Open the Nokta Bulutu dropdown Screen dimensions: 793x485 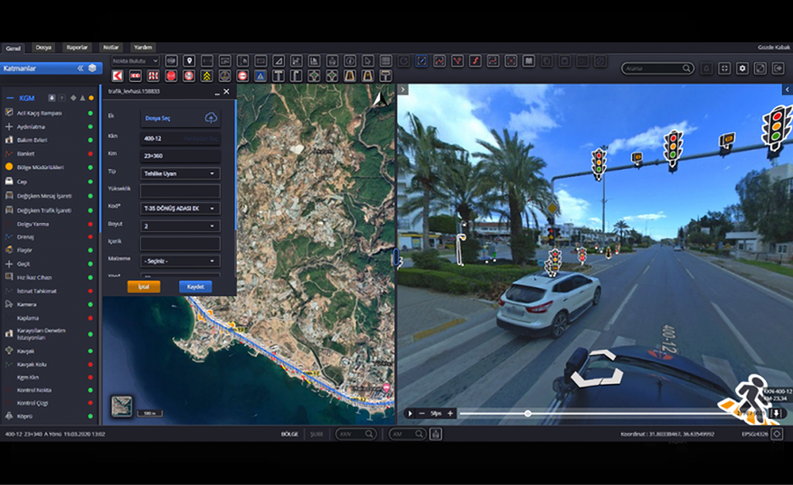(136, 61)
